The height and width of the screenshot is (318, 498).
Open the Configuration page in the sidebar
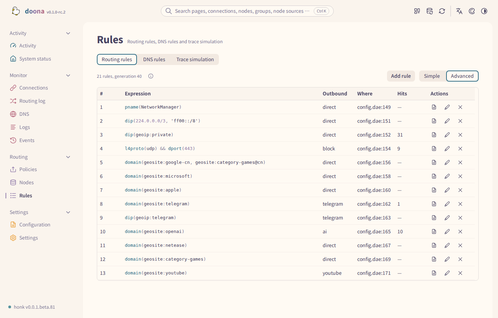(x=40, y=225)
